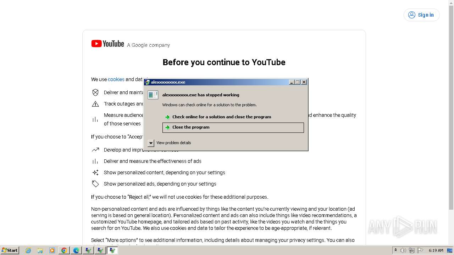
Task: Click the Sign in avatar icon
Action: click(x=412, y=15)
